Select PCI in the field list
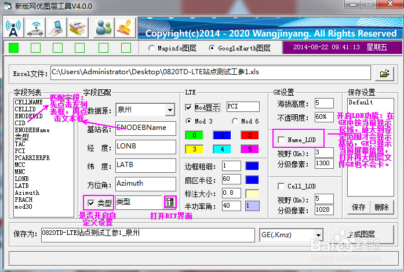This screenshot has height=272, width=404. pos(20,151)
